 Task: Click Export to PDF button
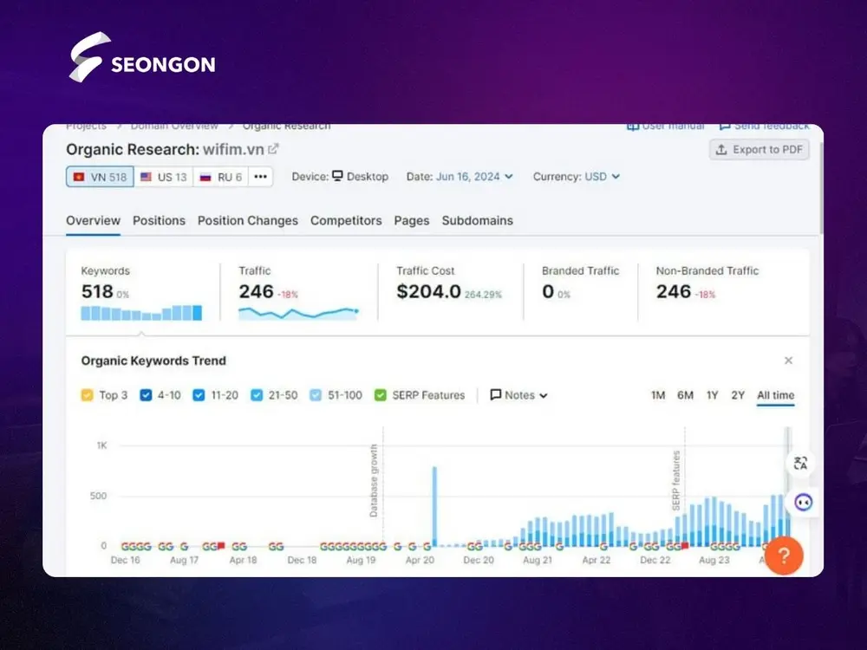point(759,149)
